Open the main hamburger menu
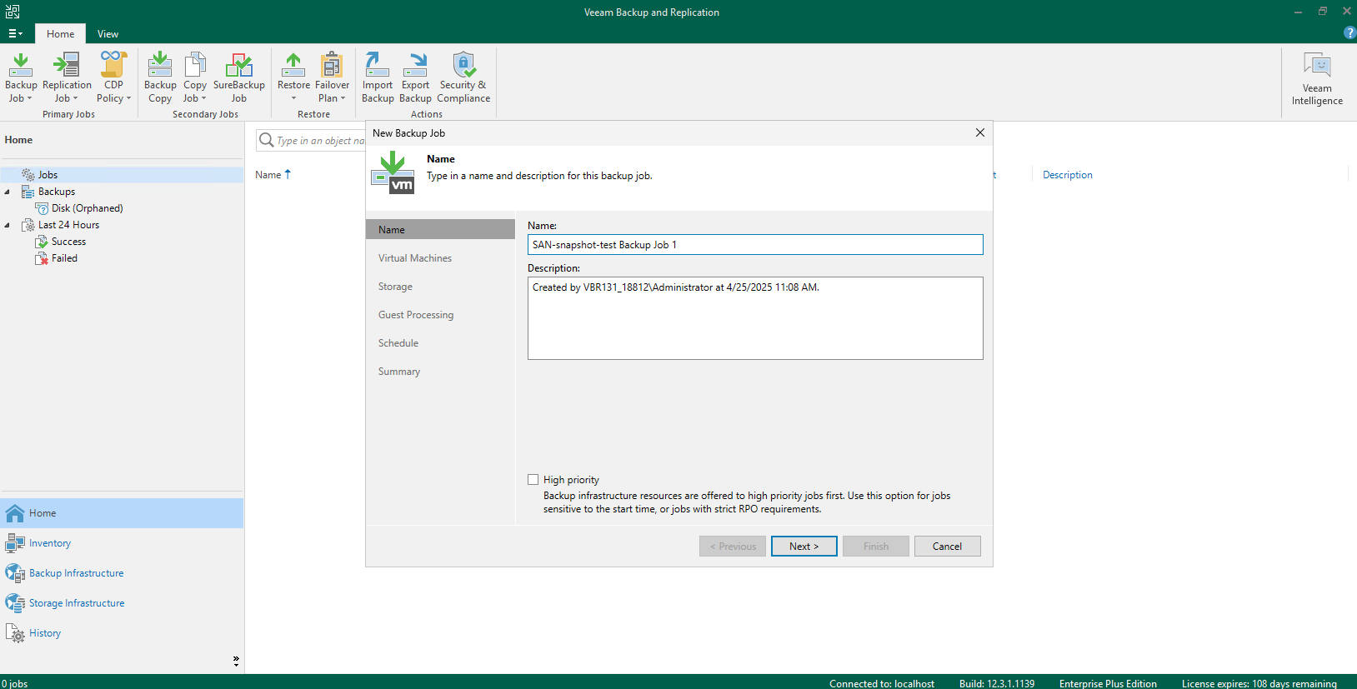1357x689 pixels. pyautogui.click(x=15, y=33)
